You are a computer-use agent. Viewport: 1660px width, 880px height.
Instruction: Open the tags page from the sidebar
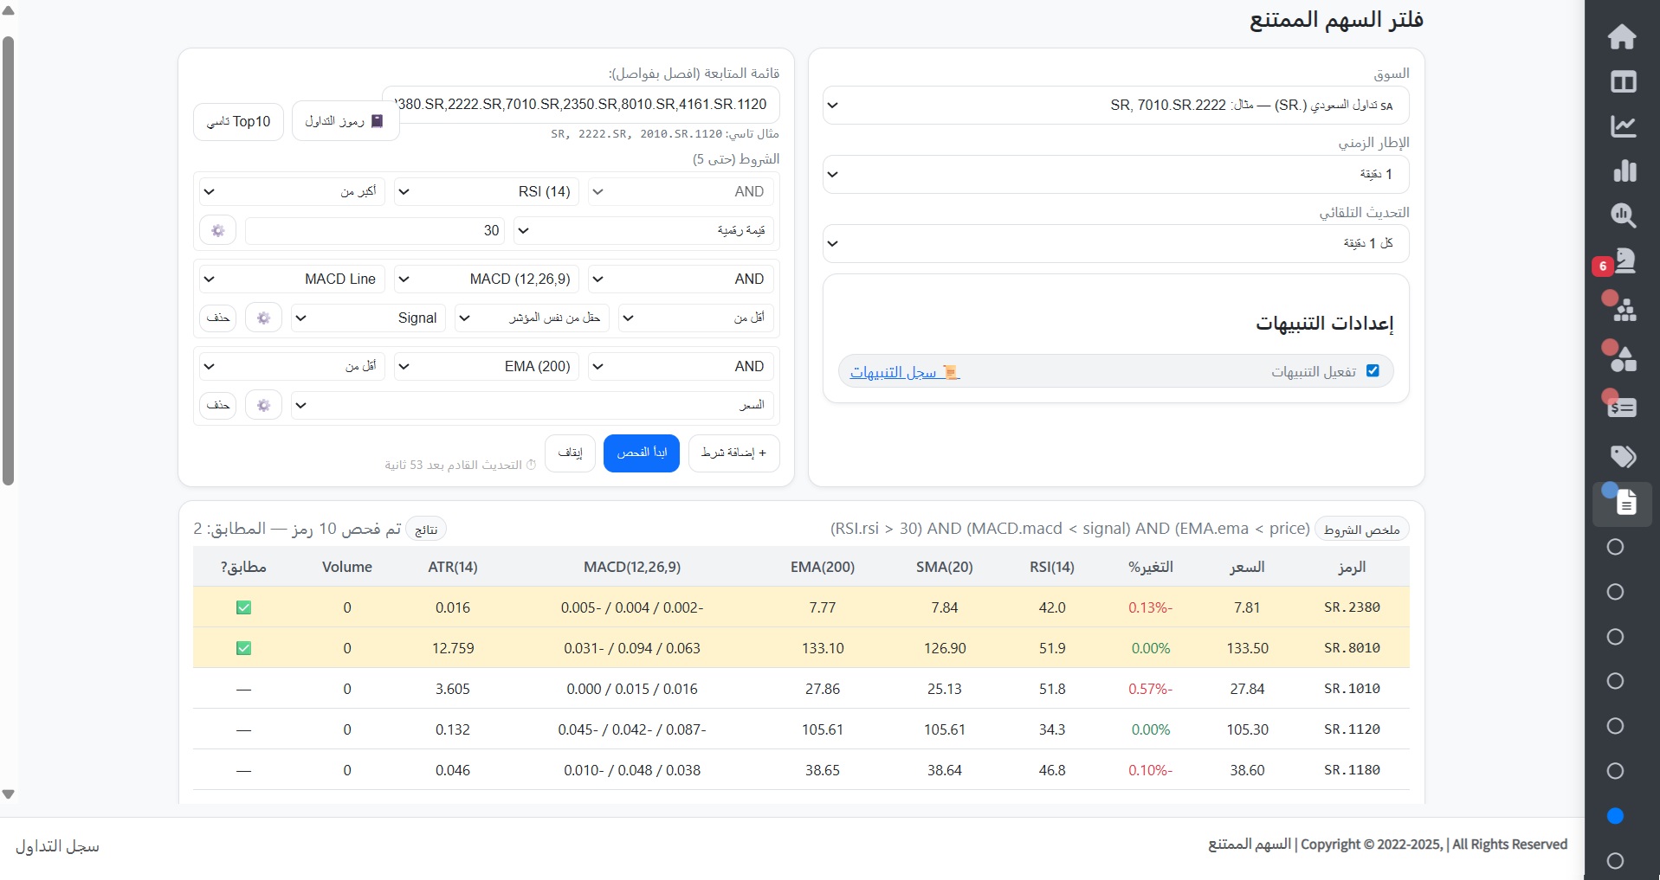click(1624, 456)
